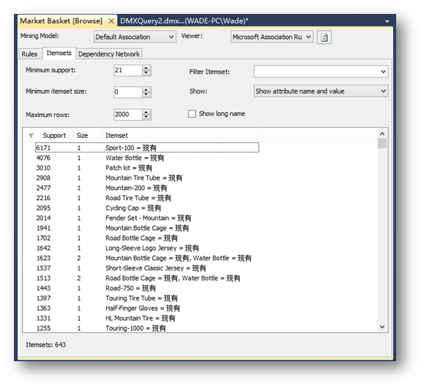Screen dimensions: 424x389
Task: Click the Minimum support input field
Action: tap(128, 70)
